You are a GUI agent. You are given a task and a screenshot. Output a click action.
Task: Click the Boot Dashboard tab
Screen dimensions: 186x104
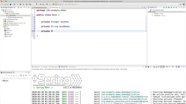click(8, 73)
